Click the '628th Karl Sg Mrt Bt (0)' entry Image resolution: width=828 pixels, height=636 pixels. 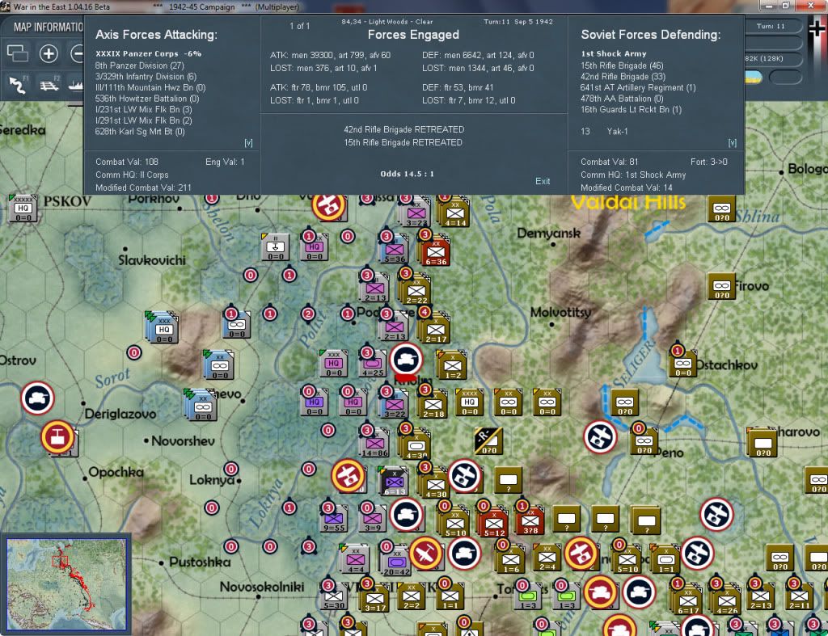coord(140,132)
